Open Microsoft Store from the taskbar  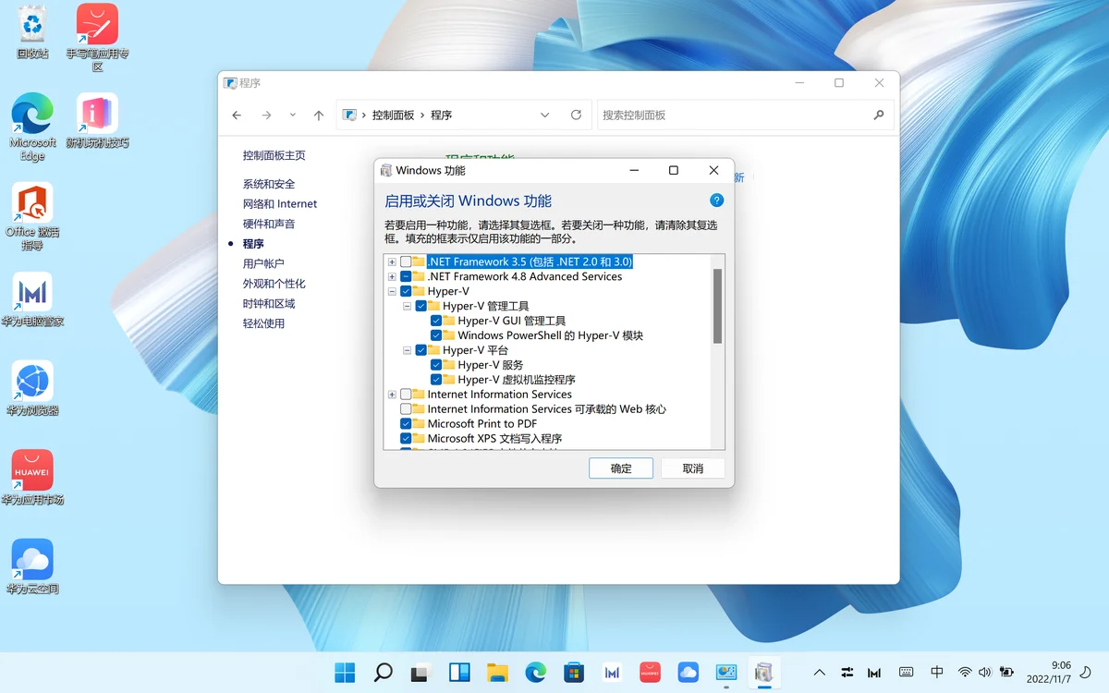(x=573, y=673)
